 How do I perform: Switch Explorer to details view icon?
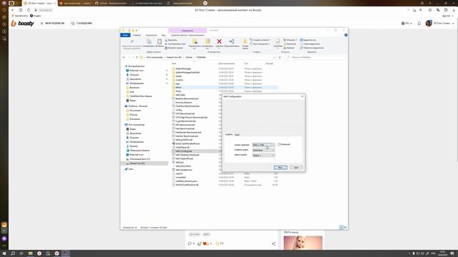[341, 227]
